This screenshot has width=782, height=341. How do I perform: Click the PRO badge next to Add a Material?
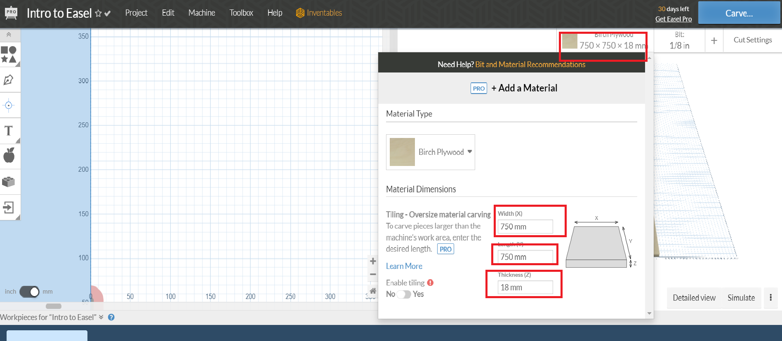coord(479,88)
